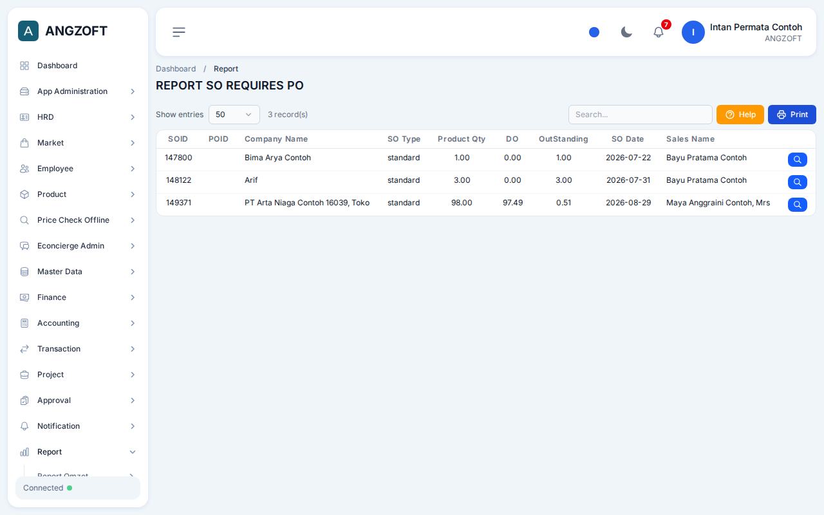Image resolution: width=824 pixels, height=515 pixels.
Task: Click the Help button
Action: point(740,115)
